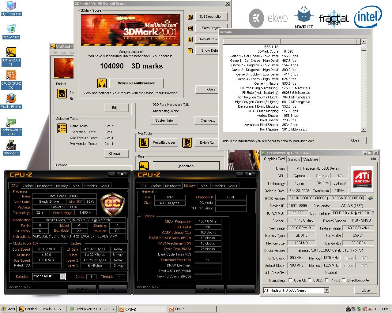Click the Start button on the taskbar
Screen dimensions: 392x313
pos(9,309)
